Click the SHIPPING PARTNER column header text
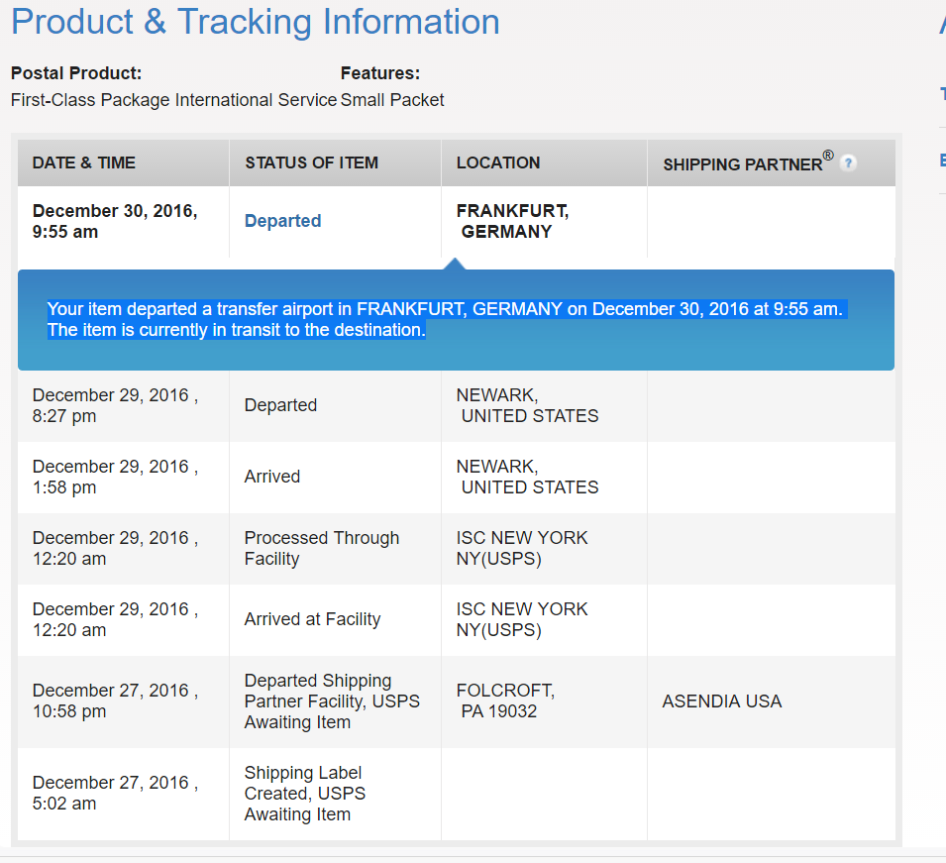946x863 pixels. click(748, 162)
